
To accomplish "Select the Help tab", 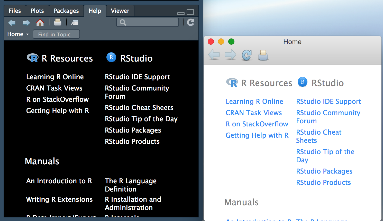I will [x=95, y=11].
